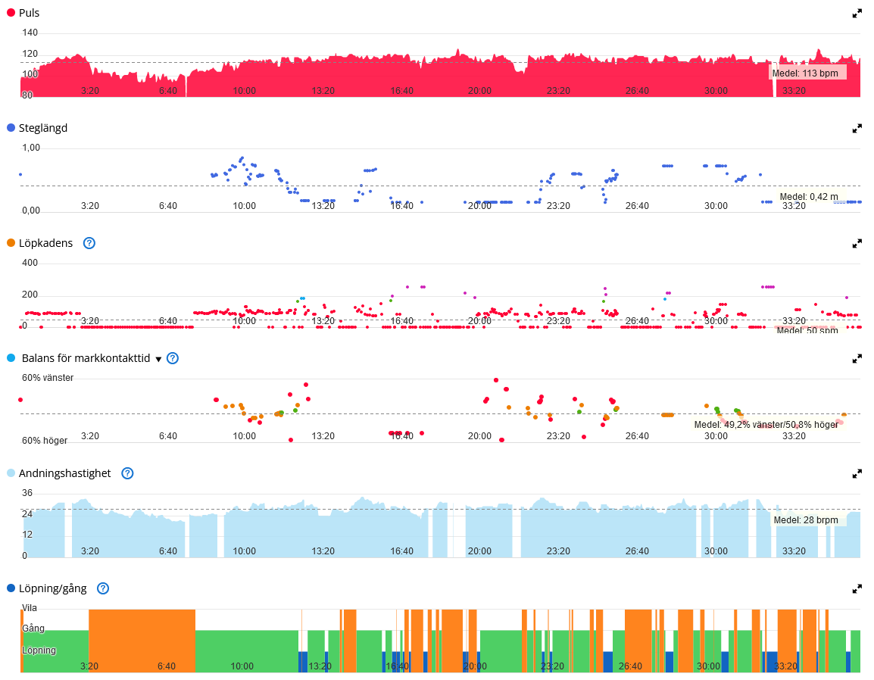Click the "Medel: 50 spm" average label
Viewport: 874px width, 680px height.
click(x=807, y=330)
